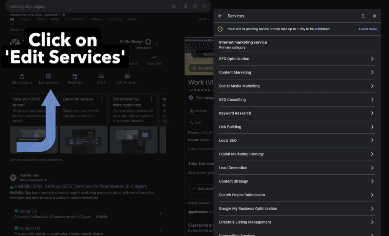The width and height of the screenshot is (389, 236).
Task: Click the Website button
Action: (198, 111)
